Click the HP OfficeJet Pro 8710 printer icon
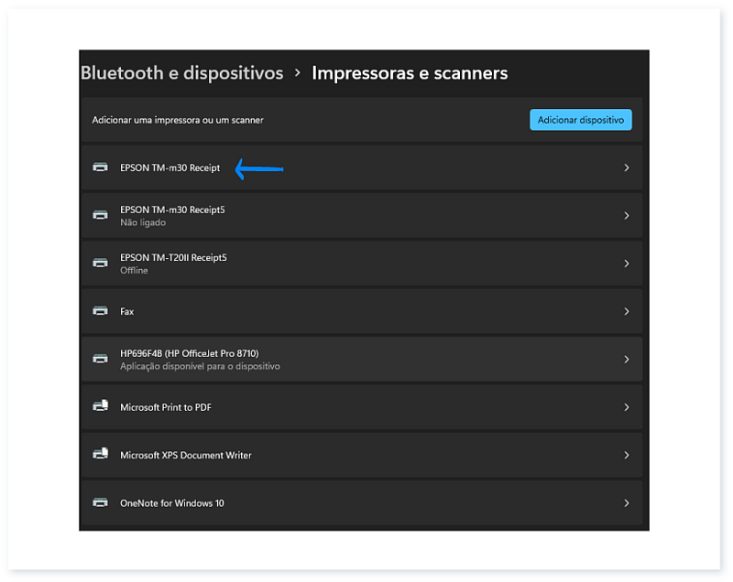 [x=100, y=359]
